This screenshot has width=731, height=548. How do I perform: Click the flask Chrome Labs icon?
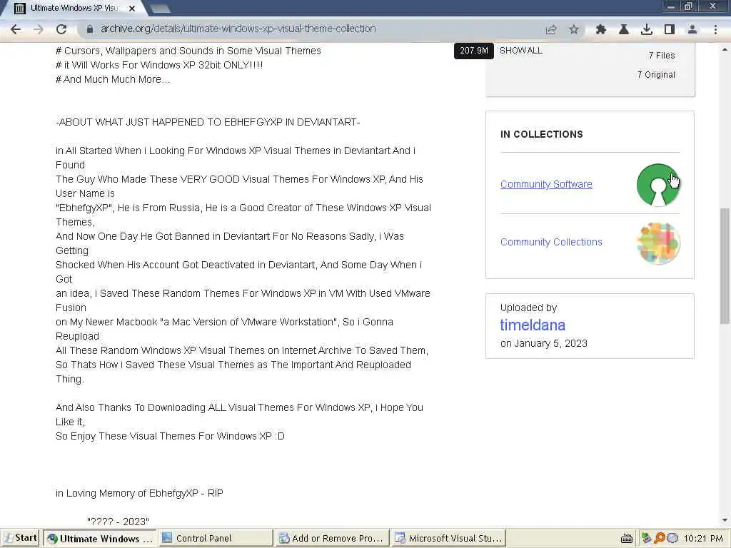pos(624,29)
